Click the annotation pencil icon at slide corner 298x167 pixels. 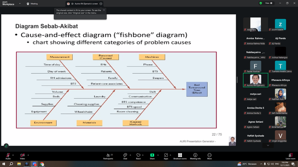[6, 146]
